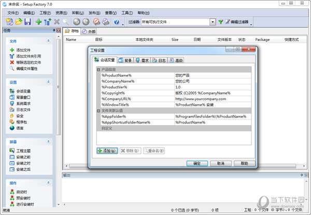Viewport: 311px width, 215px height.
Task: Click the green filter funnel icon
Action: tap(221, 22)
